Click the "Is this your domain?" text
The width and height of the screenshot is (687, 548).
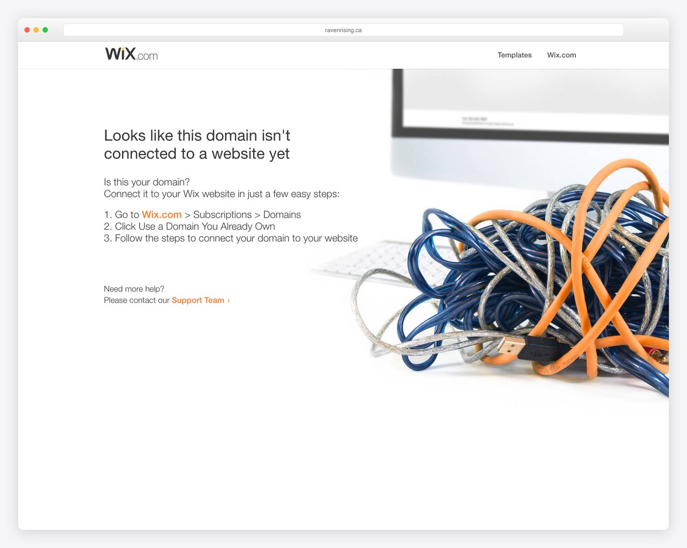(x=147, y=182)
